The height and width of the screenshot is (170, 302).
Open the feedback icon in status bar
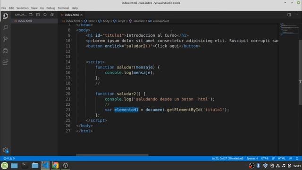point(291,159)
